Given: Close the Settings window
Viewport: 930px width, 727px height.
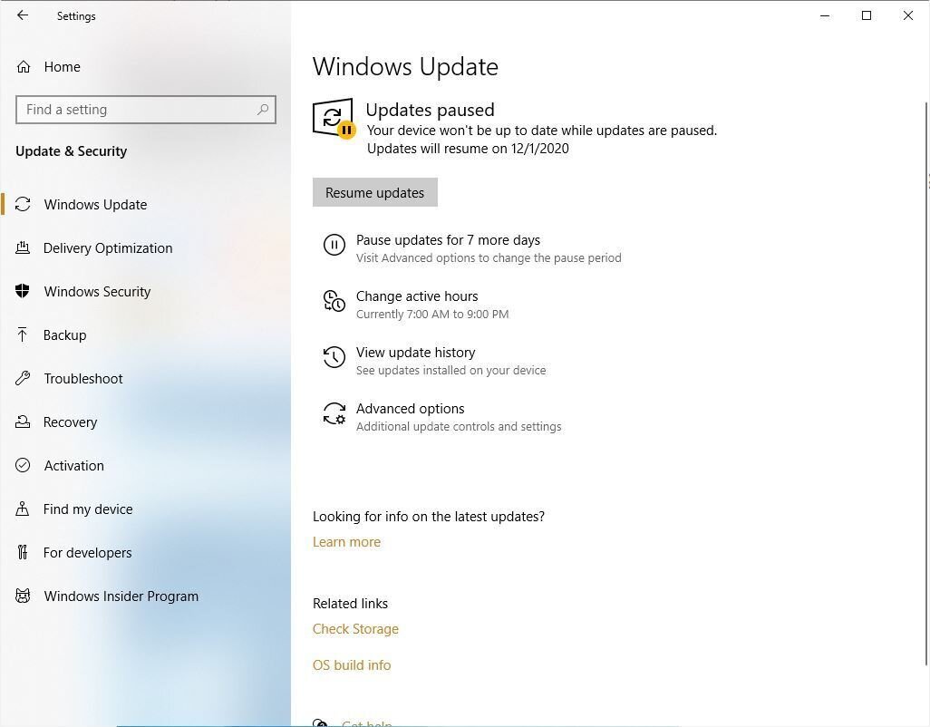Looking at the screenshot, I should pyautogui.click(x=907, y=15).
